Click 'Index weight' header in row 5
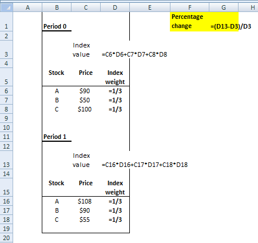258x243 pixels. [115, 77]
